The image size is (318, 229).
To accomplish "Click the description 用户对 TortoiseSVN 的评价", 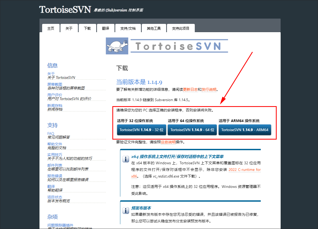I will (69, 99).
